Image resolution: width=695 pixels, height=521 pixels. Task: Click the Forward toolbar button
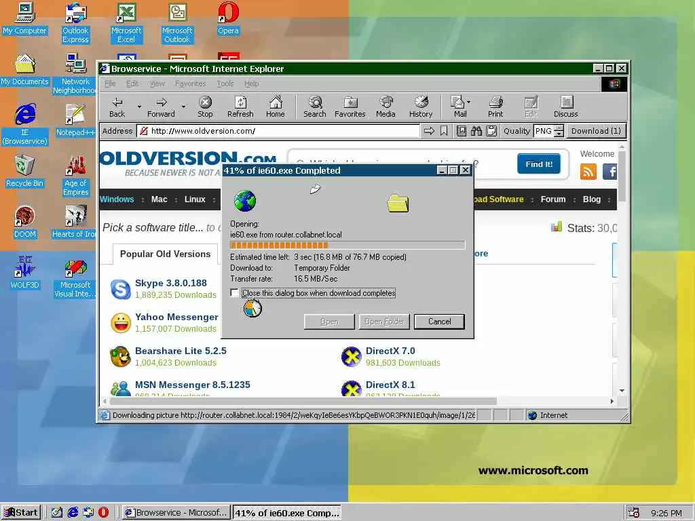tap(161, 107)
